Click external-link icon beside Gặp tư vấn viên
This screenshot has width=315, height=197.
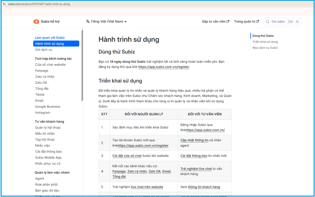click(x=228, y=21)
